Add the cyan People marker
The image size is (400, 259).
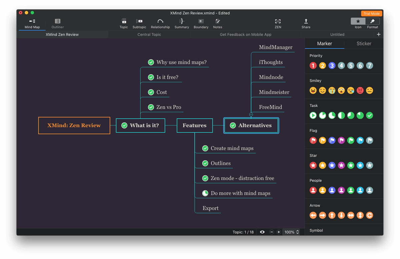360,190
